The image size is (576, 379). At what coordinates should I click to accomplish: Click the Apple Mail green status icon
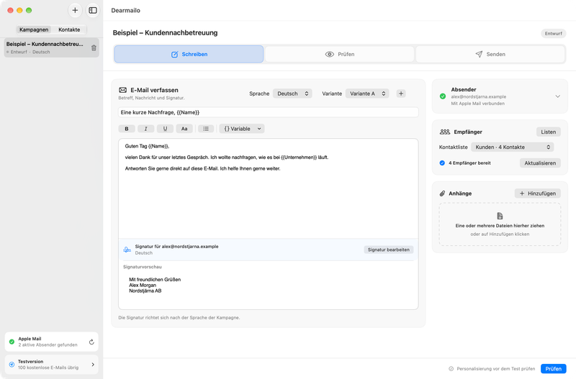coord(12,342)
